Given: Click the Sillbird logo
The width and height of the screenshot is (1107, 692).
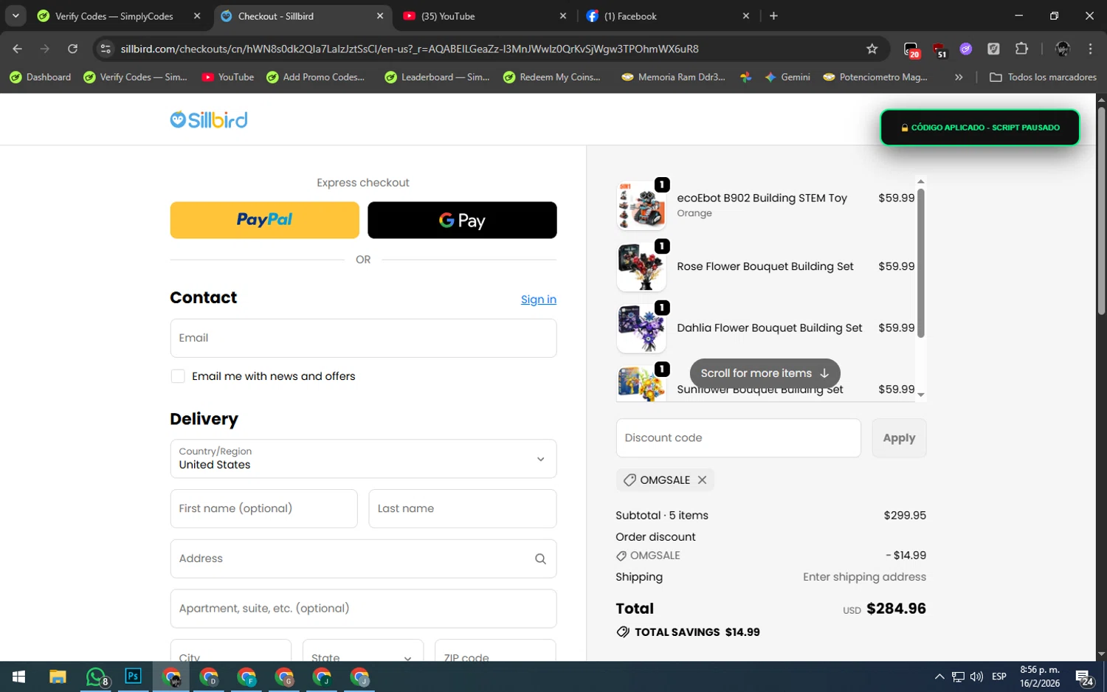Looking at the screenshot, I should [209, 120].
